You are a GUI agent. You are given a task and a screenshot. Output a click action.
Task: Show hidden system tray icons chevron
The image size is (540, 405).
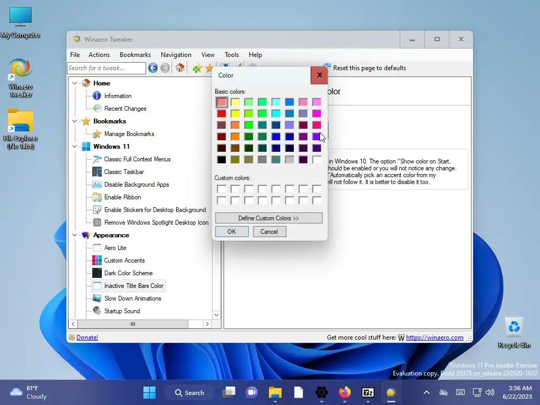click(426, 392)
